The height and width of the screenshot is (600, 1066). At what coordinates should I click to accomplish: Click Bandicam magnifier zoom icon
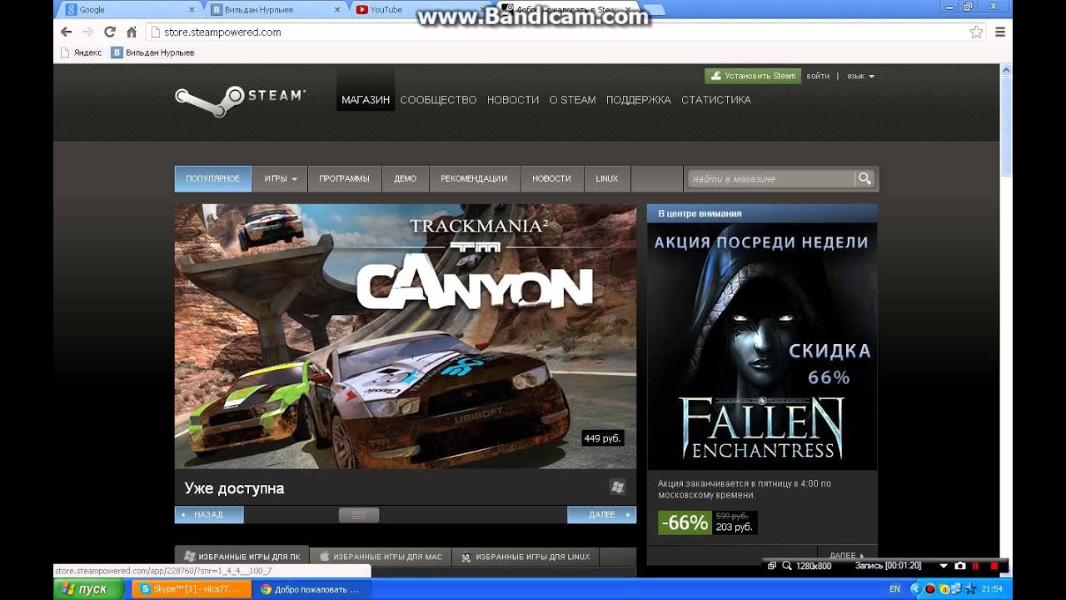[787, 566]
